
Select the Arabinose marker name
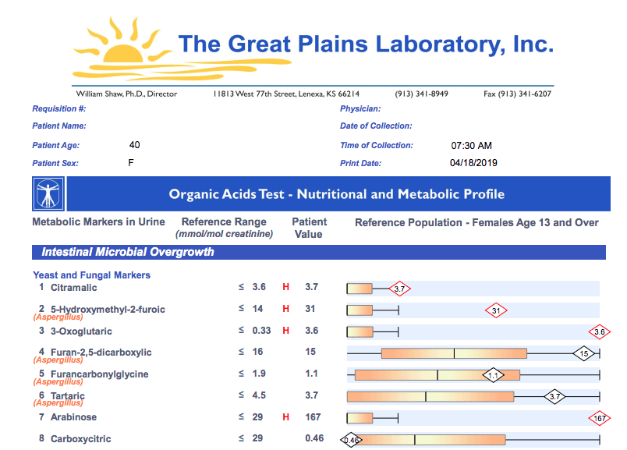73,417
